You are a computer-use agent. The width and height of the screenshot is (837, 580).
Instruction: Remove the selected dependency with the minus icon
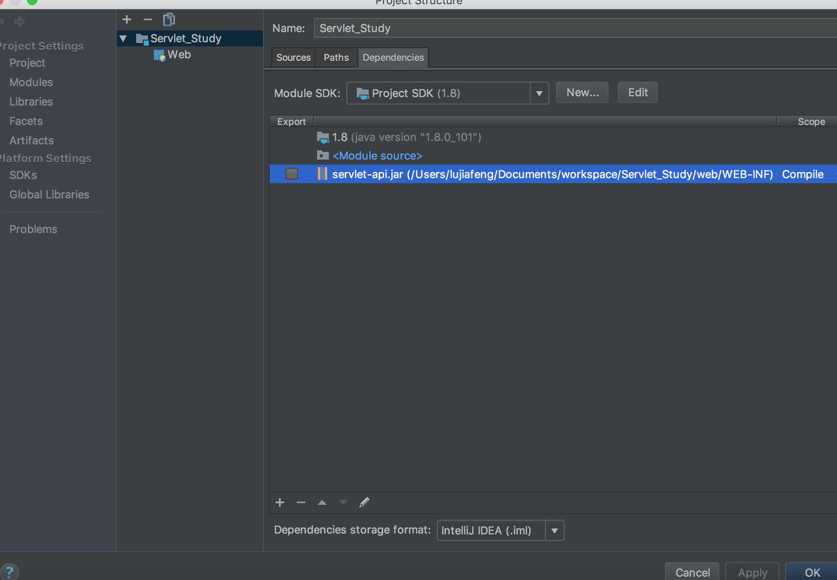click(301, 502)
